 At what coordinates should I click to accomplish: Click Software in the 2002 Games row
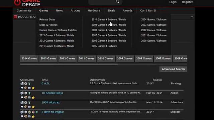click(162, 30)
